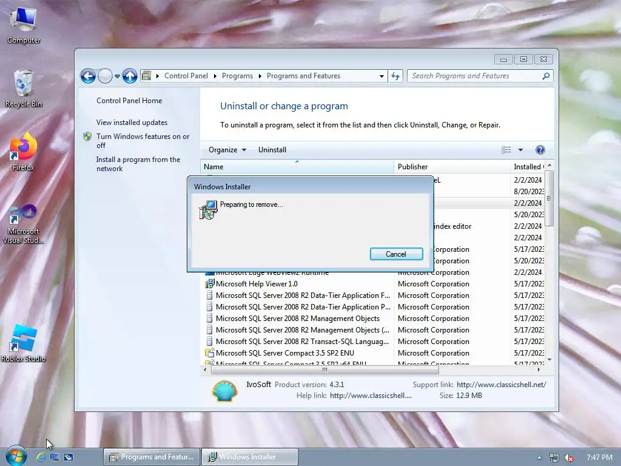The height and width of the screenshot is (466, 621).
Task: Click the switch windows quick launch icon
Action: (x=69, y=457)
